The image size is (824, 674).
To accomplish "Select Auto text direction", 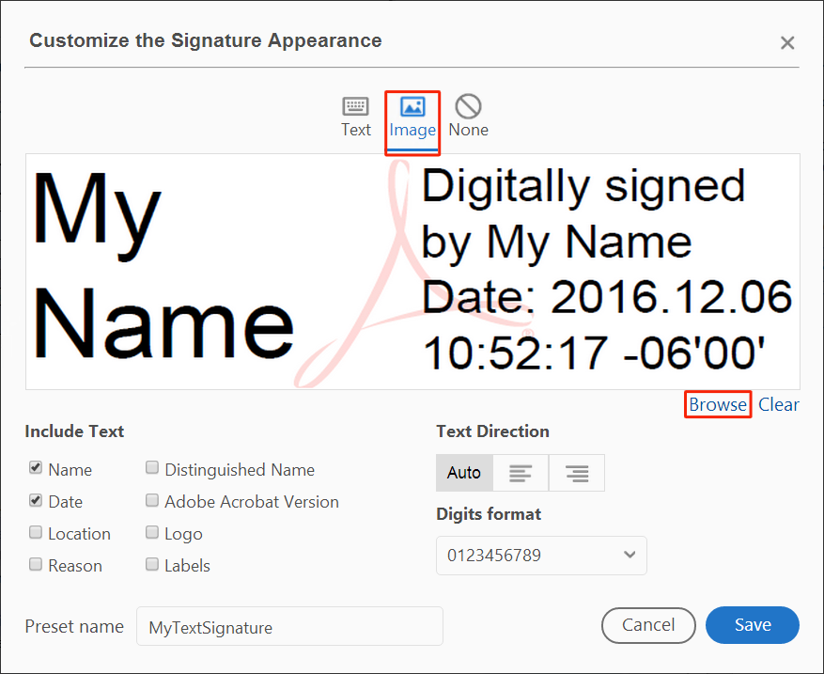I will coord(464,473).
